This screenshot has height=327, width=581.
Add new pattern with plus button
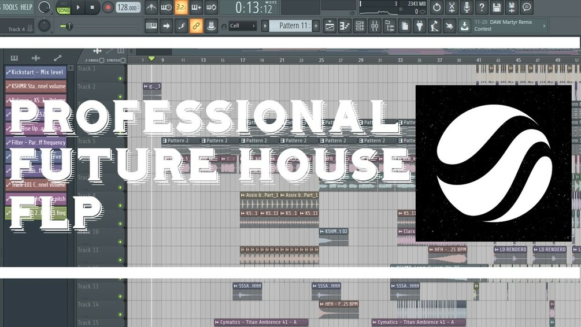(x=316, y=26)
